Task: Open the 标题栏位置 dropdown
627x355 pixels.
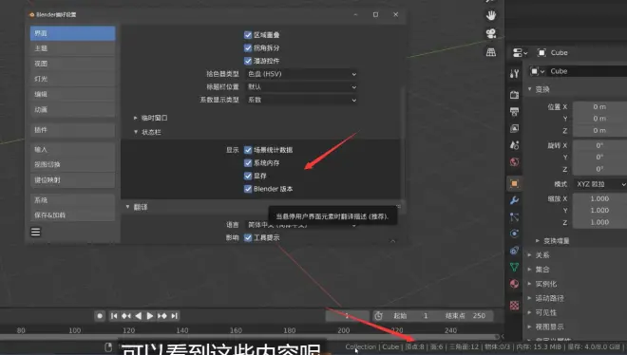Action: [301, 86]
